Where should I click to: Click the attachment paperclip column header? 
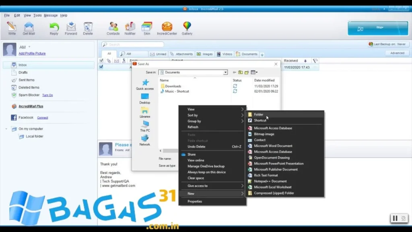pyautogui.click(x=109, y=61)
